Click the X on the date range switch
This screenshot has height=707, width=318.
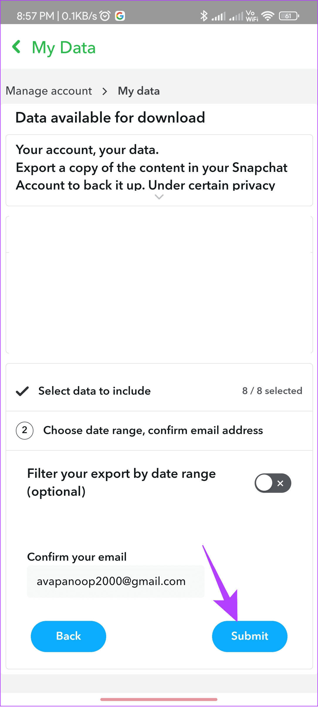(281, 483)
